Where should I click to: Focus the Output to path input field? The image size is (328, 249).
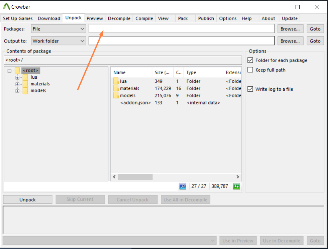(182, 40)
